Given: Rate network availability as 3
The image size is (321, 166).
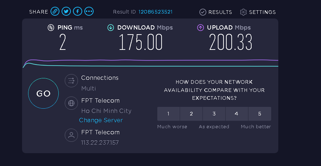Looking at the screenshot, I should pos(214,114).
